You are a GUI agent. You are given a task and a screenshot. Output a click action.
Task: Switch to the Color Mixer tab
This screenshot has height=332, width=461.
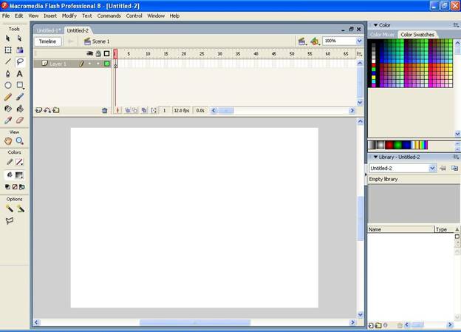pos(382,35)
